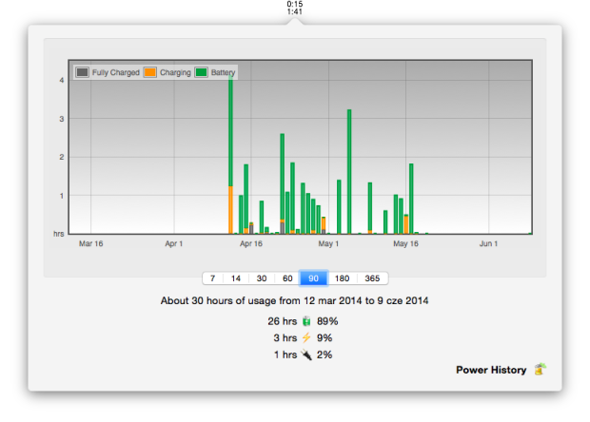Click the "About 30 hours of usage" summary text
590x422 pixels.
pos(294,301)
